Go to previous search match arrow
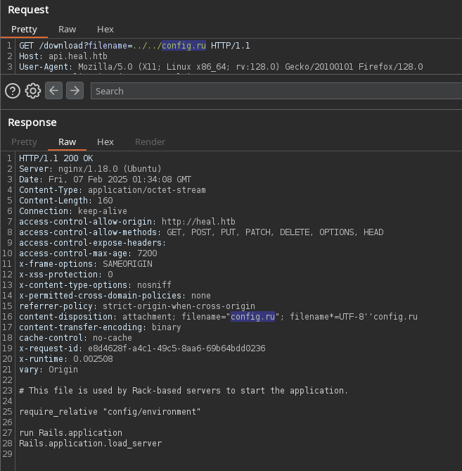Screen dimensions: 462x471 (53, 90)
